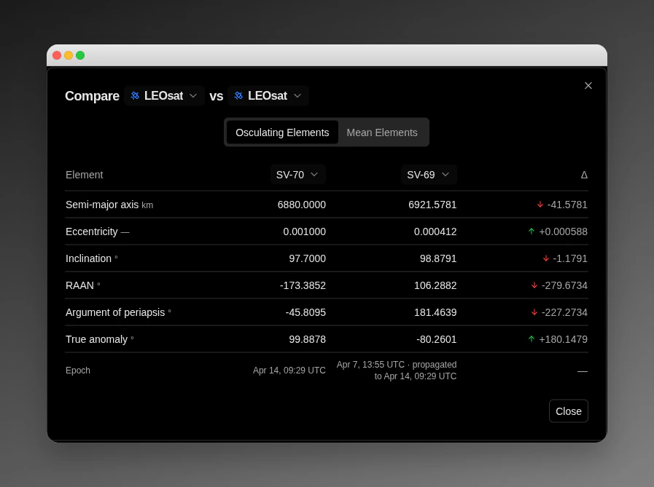
Task: Click the Compare heading text
Action: tap(92, 96)
